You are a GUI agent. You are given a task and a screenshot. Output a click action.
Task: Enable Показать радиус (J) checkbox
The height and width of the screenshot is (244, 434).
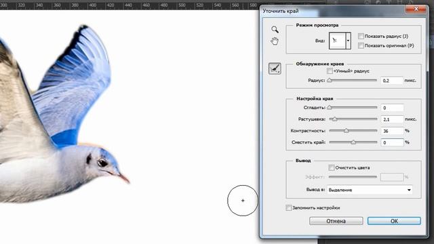pos(361,36)
